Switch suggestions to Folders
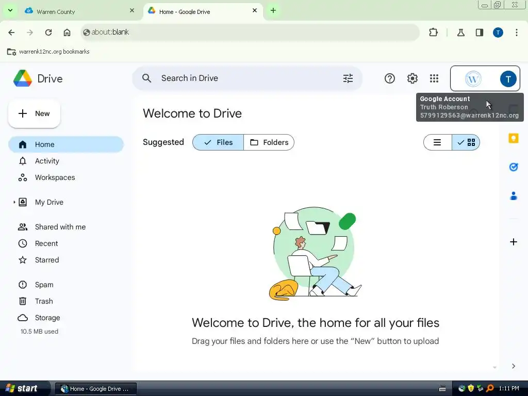 click(269, 142)
